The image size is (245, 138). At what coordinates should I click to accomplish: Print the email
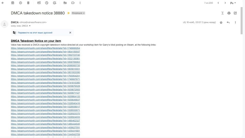229,13
